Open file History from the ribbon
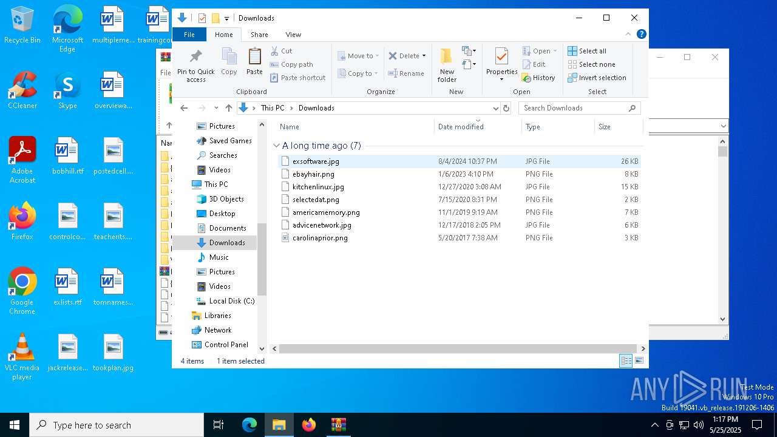This screenshot has height=437, width=777. pos(538,78)
